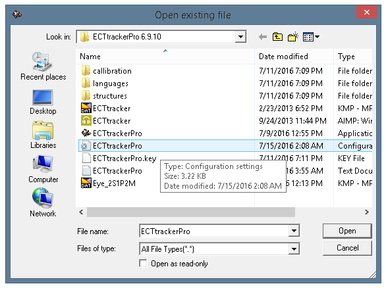Click date 7/15/2016 2:08 AM in highlighted row

[x=290, y=146]
